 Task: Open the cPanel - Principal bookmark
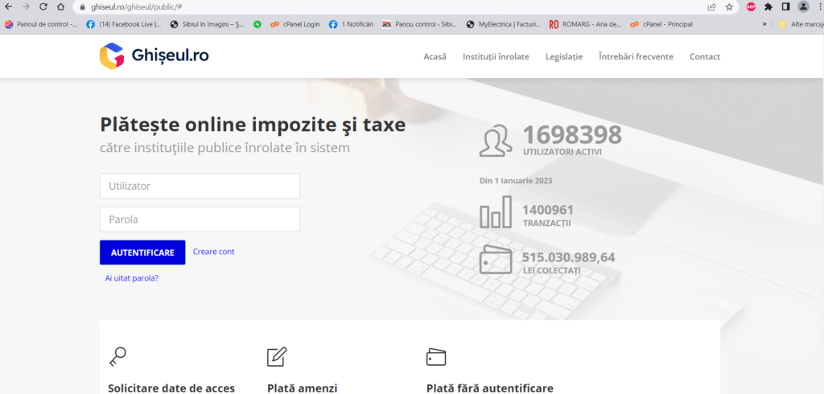point(661,24)
